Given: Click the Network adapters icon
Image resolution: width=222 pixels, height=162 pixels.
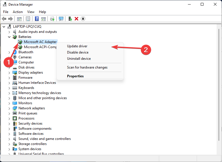Looking at the screenshot, I should click(x=15, y=108).
